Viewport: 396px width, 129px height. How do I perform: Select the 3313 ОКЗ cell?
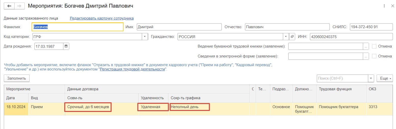(x=379, y=109)
